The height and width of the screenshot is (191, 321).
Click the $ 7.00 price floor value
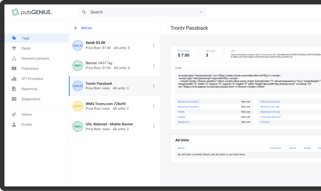tap(184, 55)
